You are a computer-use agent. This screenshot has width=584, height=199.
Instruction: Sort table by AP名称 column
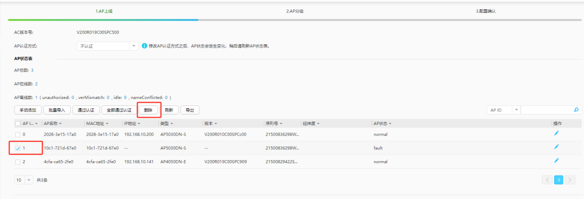pos(61,123)
